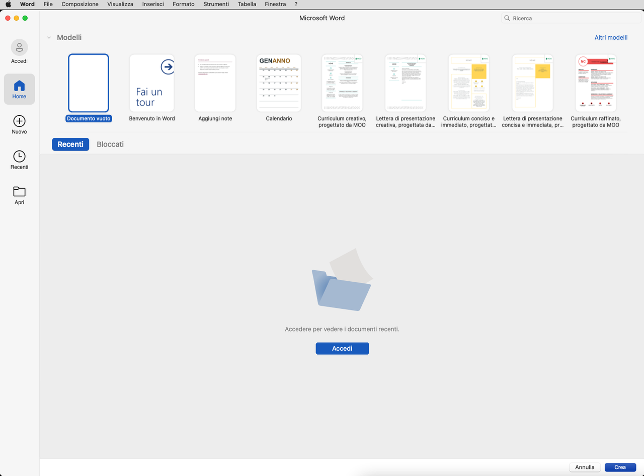
Task: Select the Aggiungi note template
Action: 215,83
